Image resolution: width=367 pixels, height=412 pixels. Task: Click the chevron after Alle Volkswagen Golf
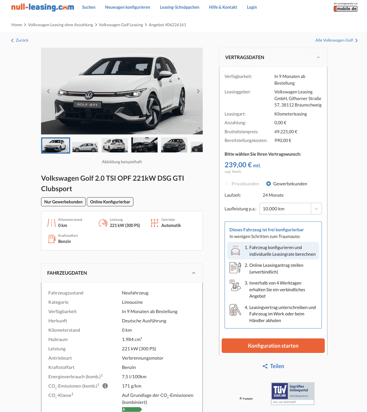357,40
